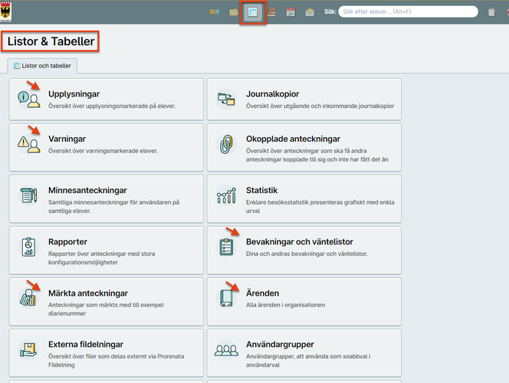Viewport: 509px width, 383px height.
Task: Click the Statistik bar chart icon
Action: coord(226,195)
